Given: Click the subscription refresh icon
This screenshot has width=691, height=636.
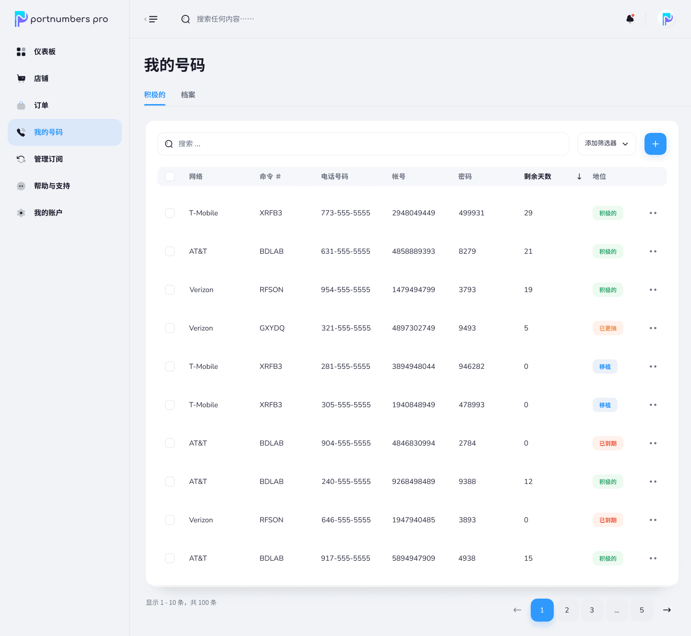Looking at the screenshot, I should point(21,159).
